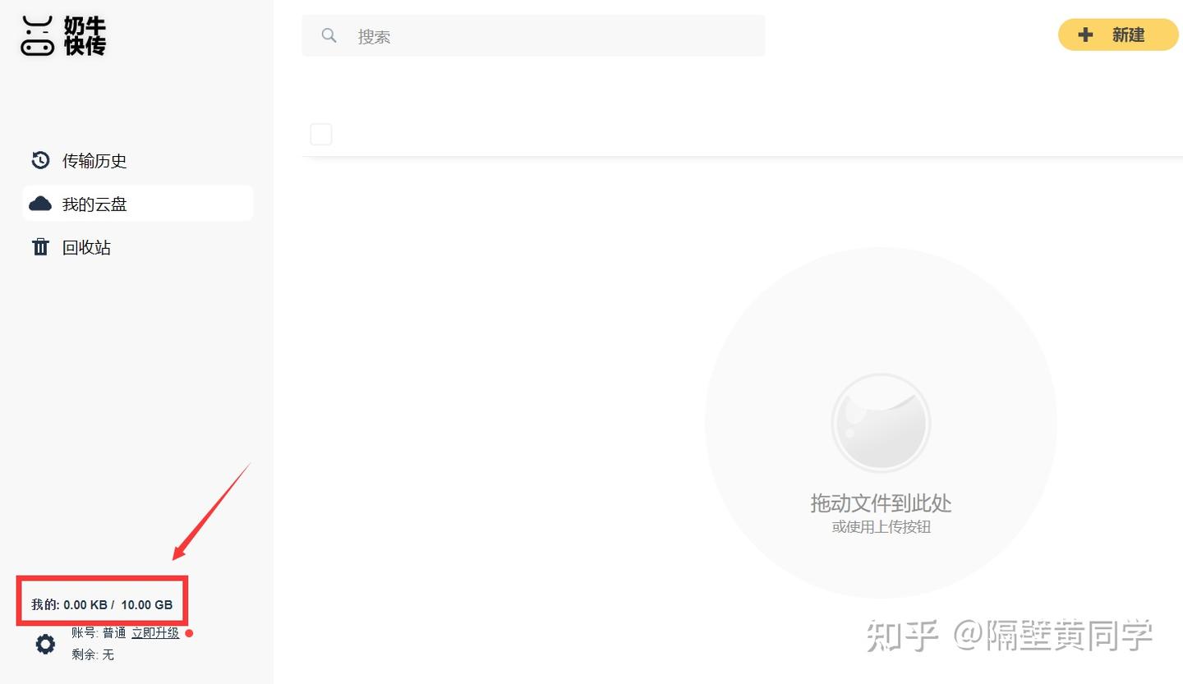Tick the select-all checkbox
This screenshot has height=684, width=1183.
321,134
